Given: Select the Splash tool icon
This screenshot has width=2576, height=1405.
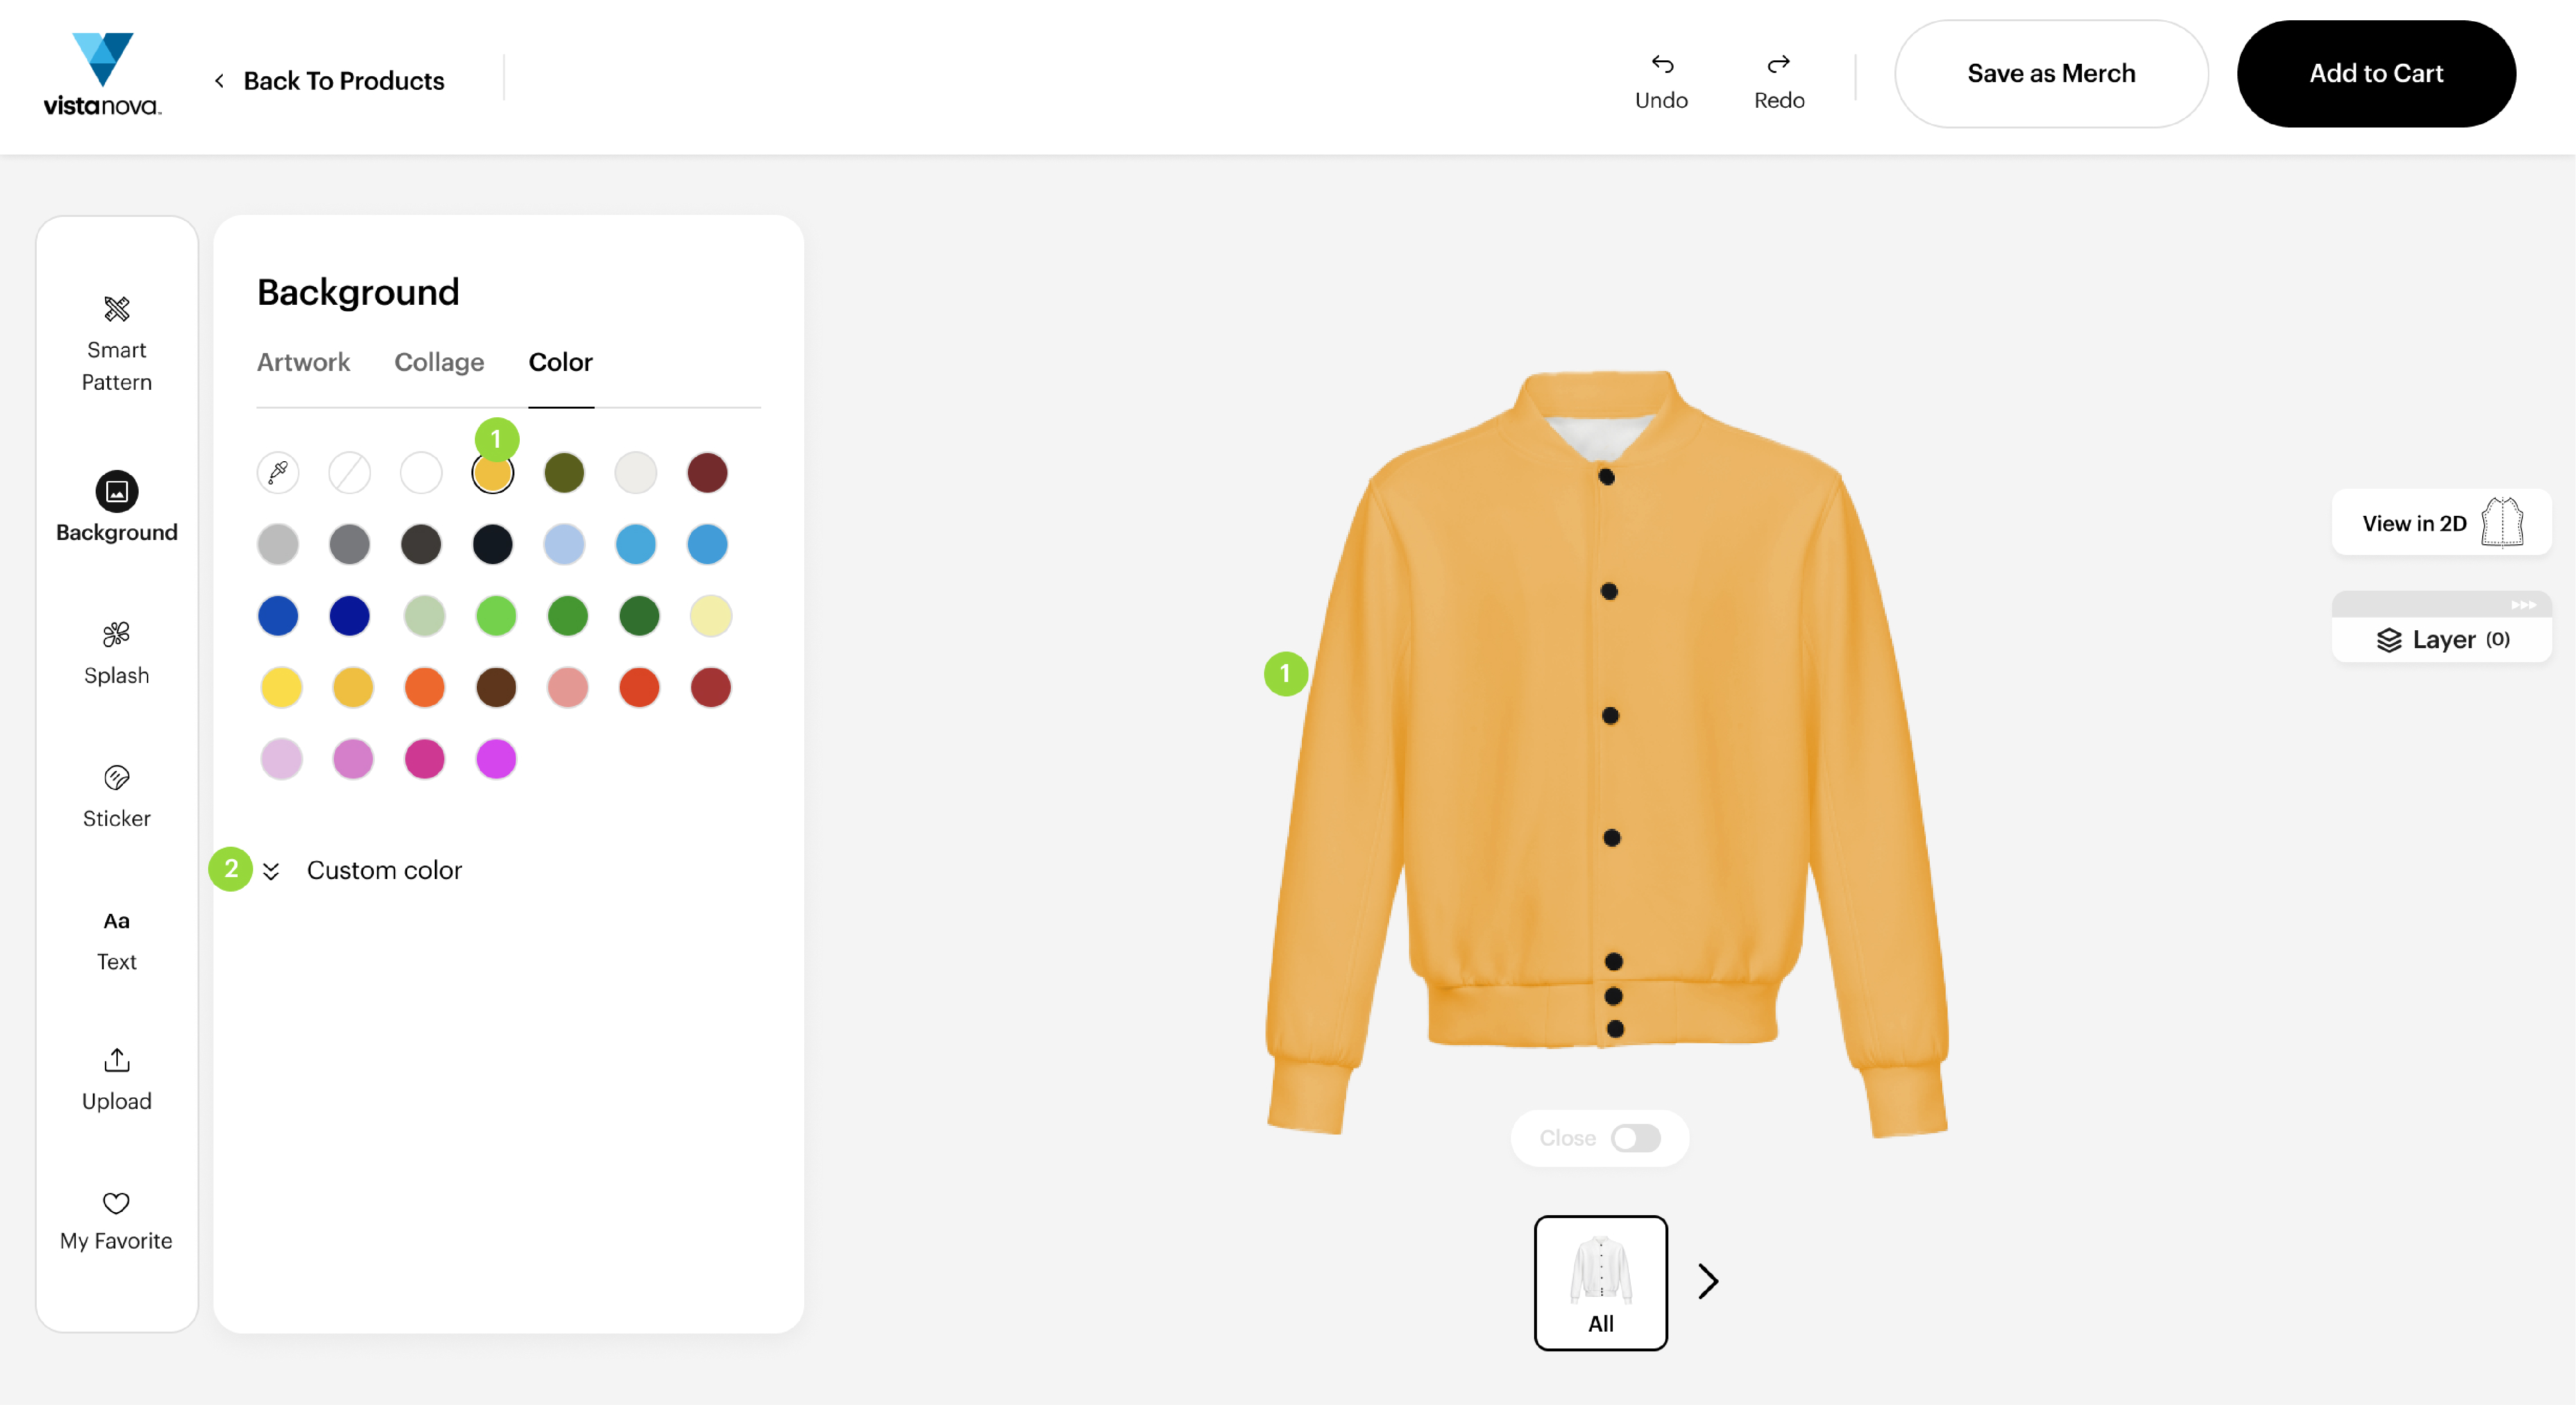Looking at the screenshot, I should pyautogui.click(x=116, y=634).
